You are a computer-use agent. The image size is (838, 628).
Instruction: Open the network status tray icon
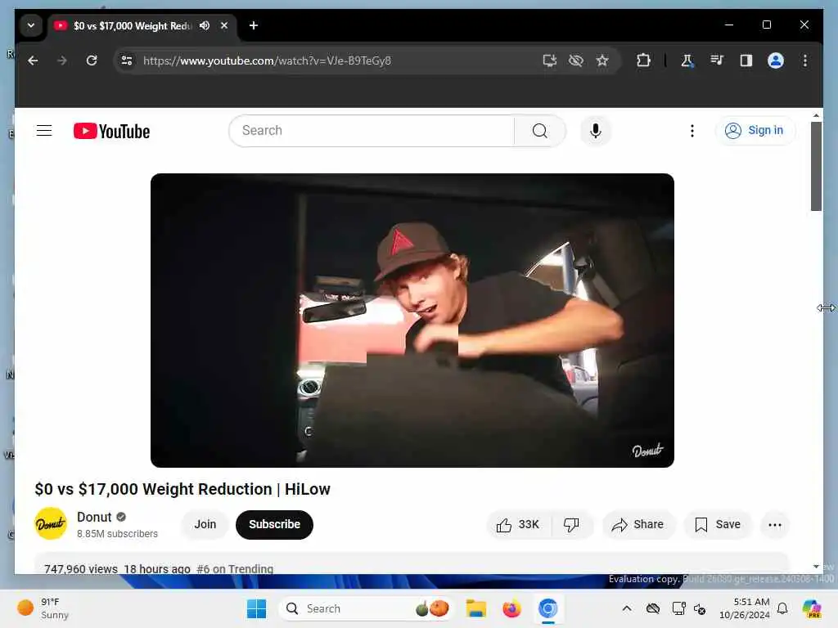click(678, 608)
